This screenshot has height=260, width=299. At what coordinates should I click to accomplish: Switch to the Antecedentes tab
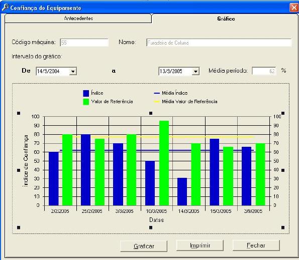[x=78, y=19]
